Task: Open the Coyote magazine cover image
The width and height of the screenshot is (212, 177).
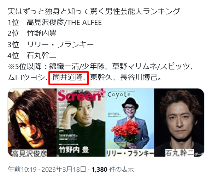Action: point(130,122)
